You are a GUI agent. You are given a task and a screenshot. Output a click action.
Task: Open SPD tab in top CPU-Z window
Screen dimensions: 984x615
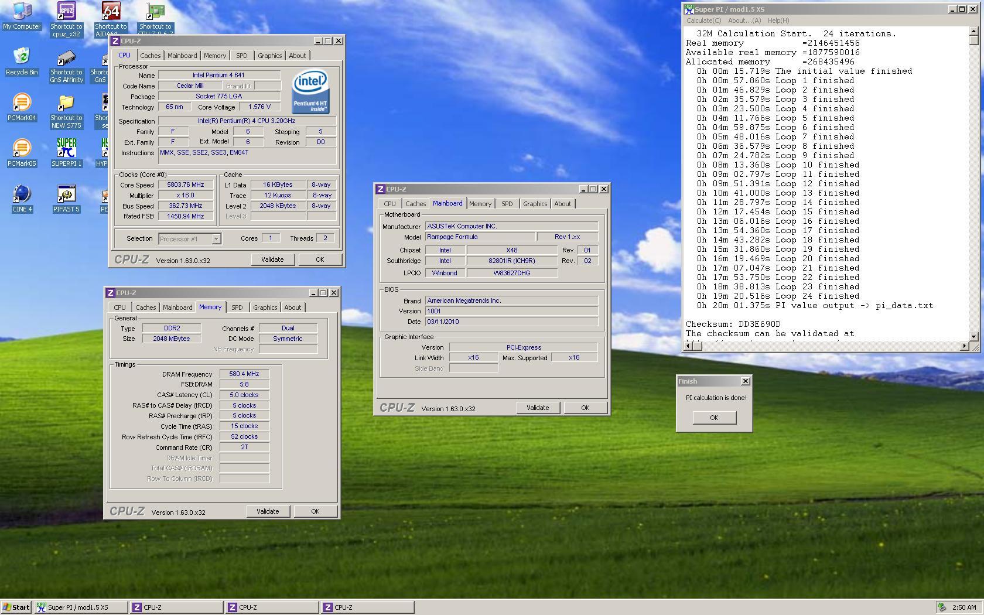click(x=241, y=56)
